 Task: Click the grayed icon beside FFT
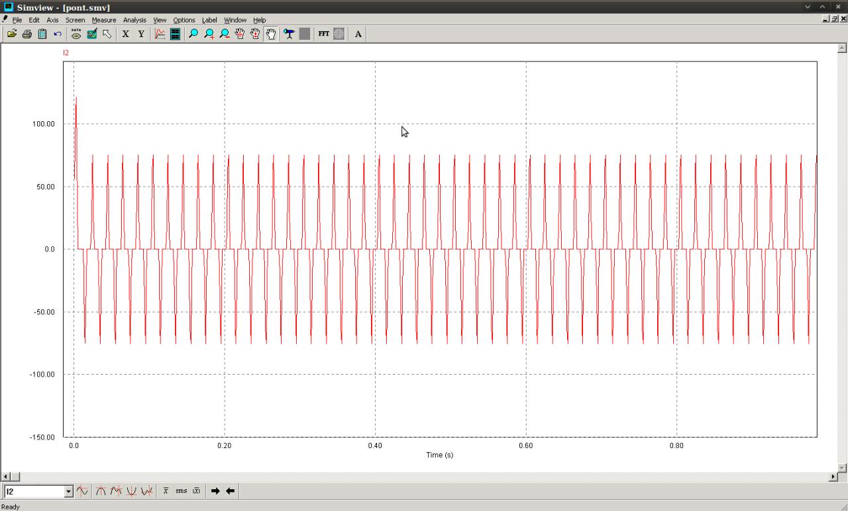click(x=339, y=34)
